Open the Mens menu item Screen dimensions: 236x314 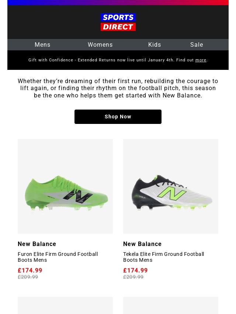pyautogui.click(x=42, y=44)
